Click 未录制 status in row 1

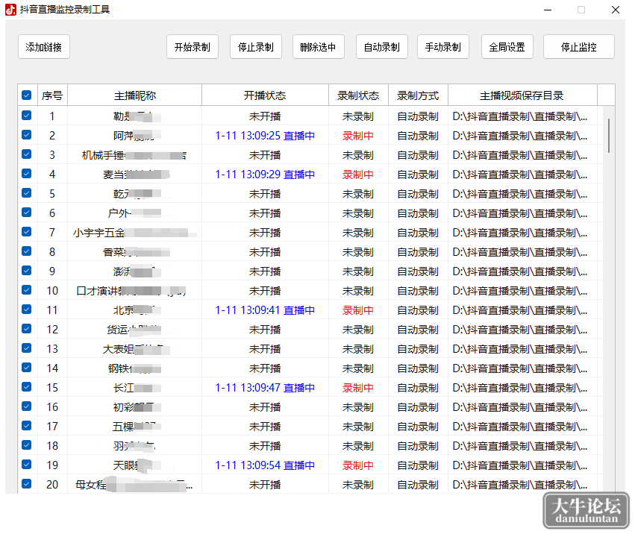point(358,116)
